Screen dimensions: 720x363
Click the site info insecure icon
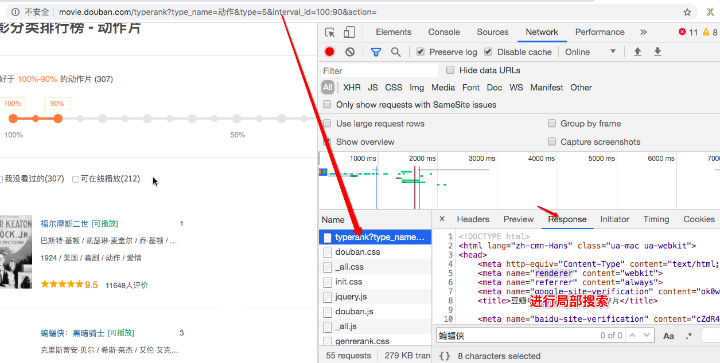15,12
